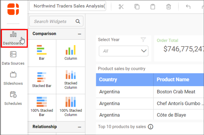Collapse the Relationship widget category
204x135 pixels.
(79, 127)
